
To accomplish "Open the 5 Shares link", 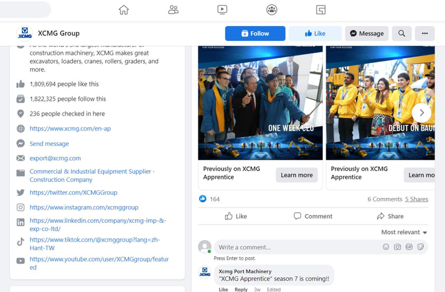I will coord(417,199).
